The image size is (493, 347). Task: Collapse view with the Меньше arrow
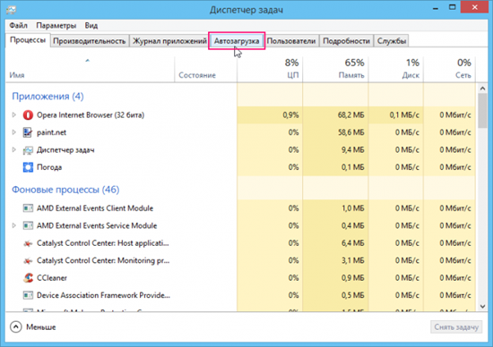click(16, 327)
